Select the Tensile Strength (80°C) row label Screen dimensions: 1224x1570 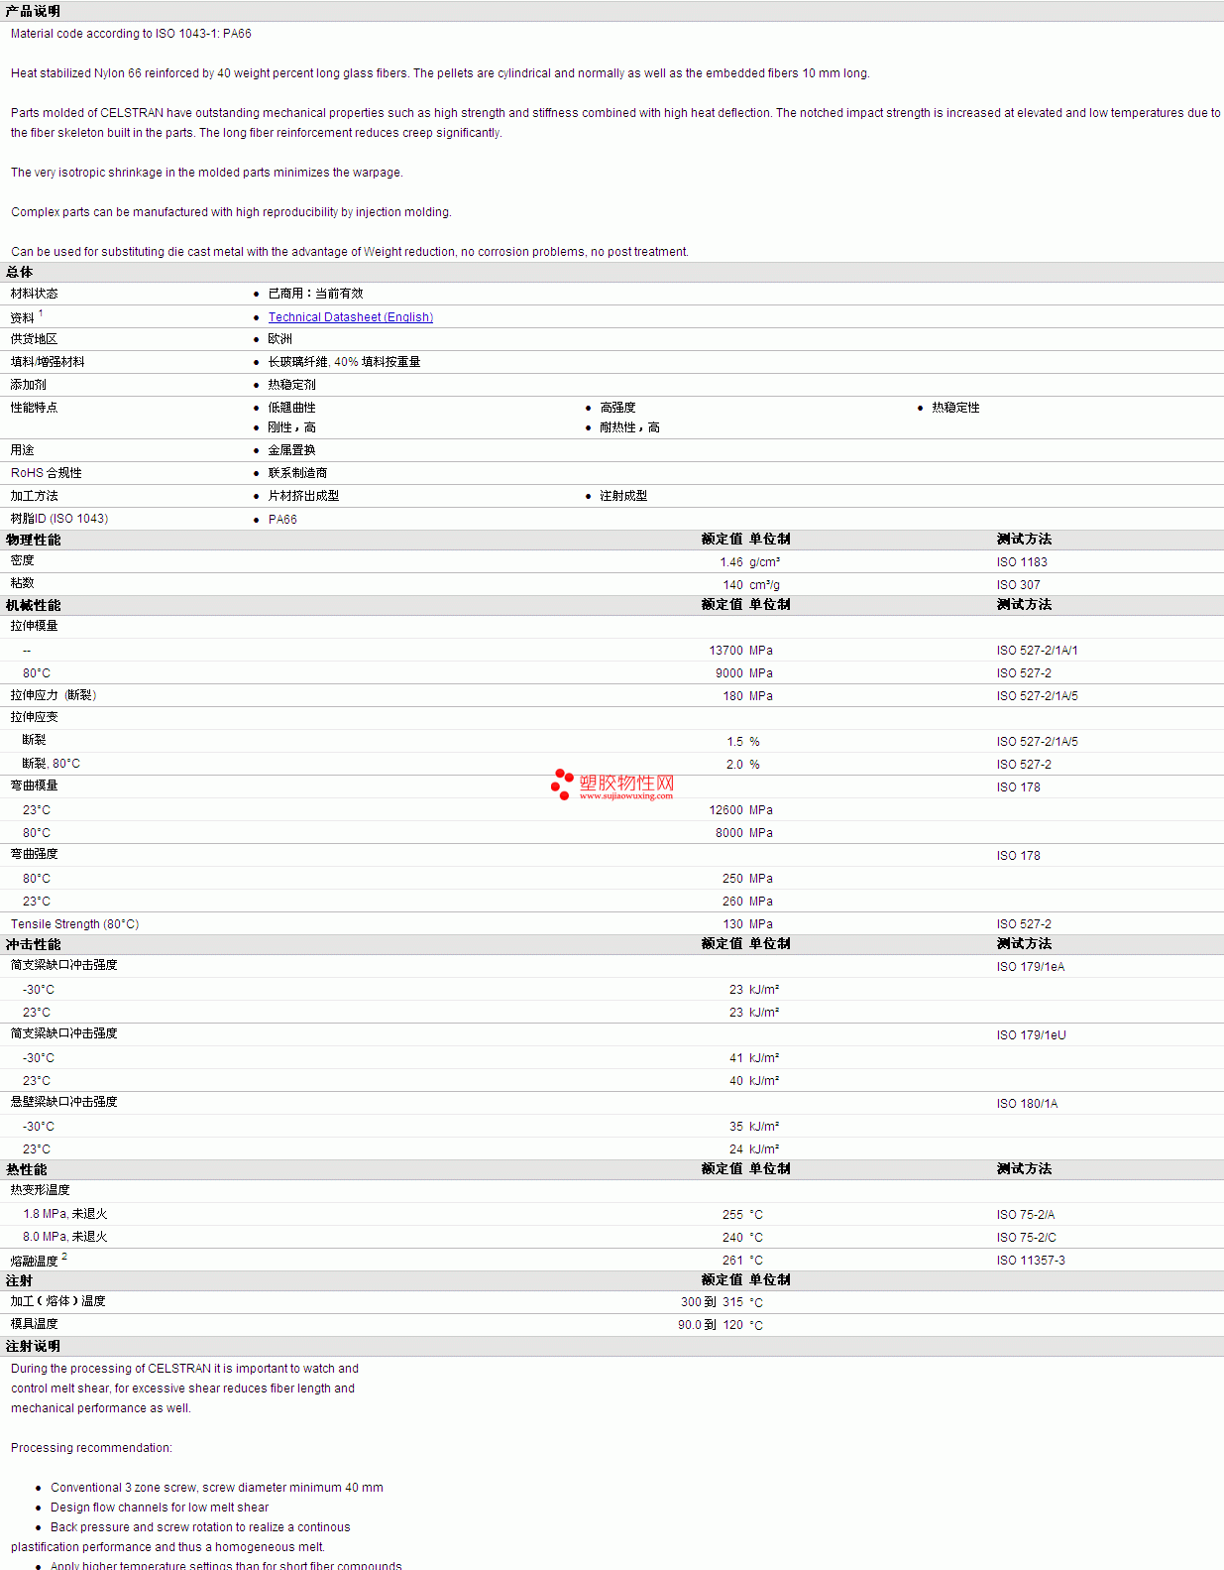(75, 924)
